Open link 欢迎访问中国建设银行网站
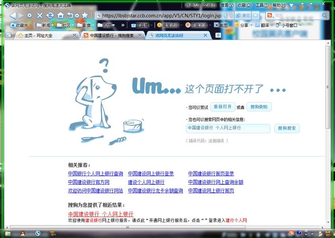 96,190
